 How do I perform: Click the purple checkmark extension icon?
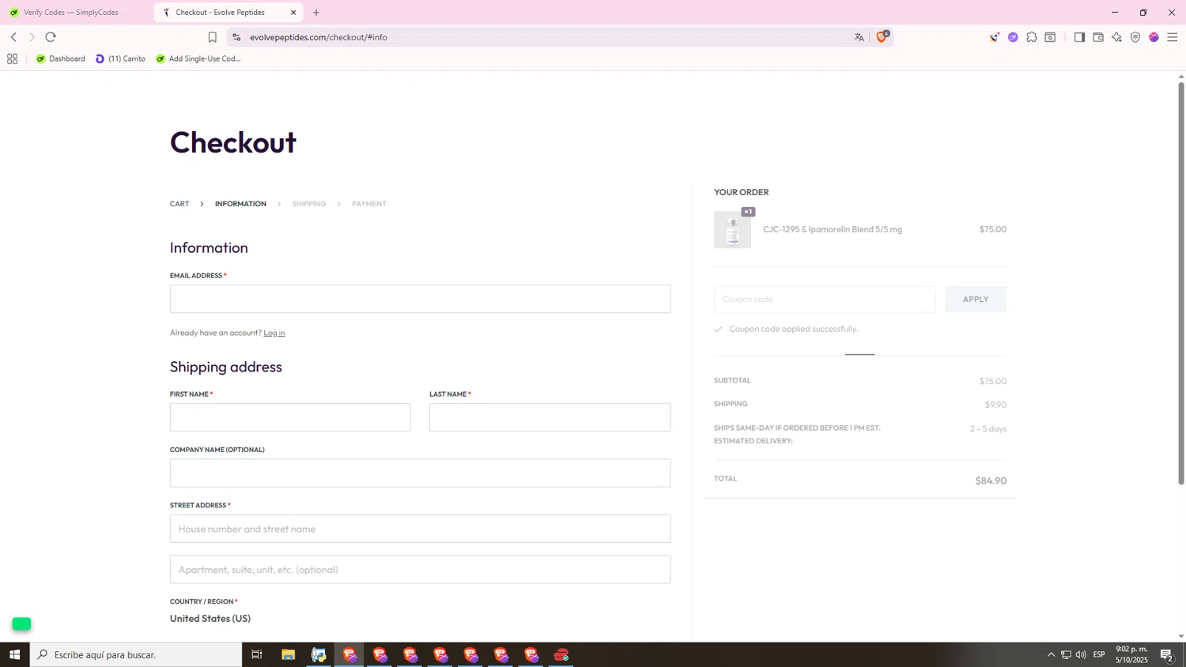point(1013,37)
